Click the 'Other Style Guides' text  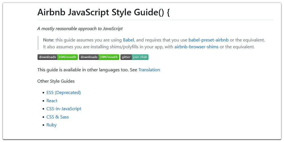(x=56, y=81)
